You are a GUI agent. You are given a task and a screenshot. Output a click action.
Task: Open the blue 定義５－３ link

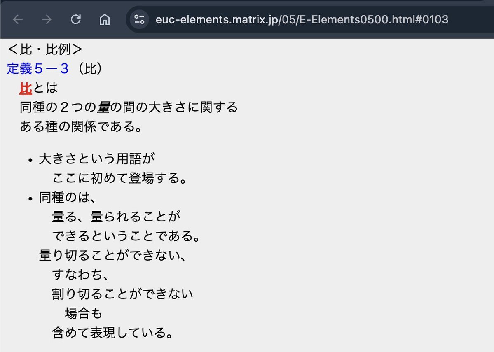[38, 69]
